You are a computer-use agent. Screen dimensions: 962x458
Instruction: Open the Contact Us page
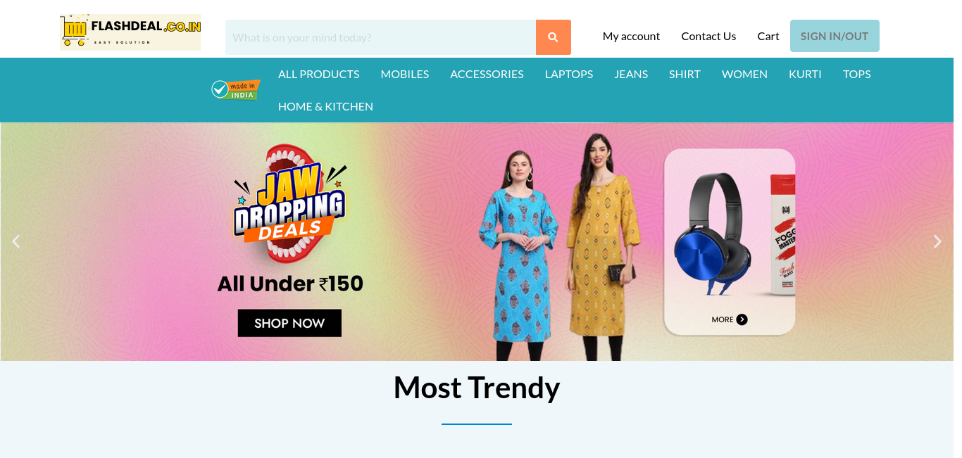(708, 36)
